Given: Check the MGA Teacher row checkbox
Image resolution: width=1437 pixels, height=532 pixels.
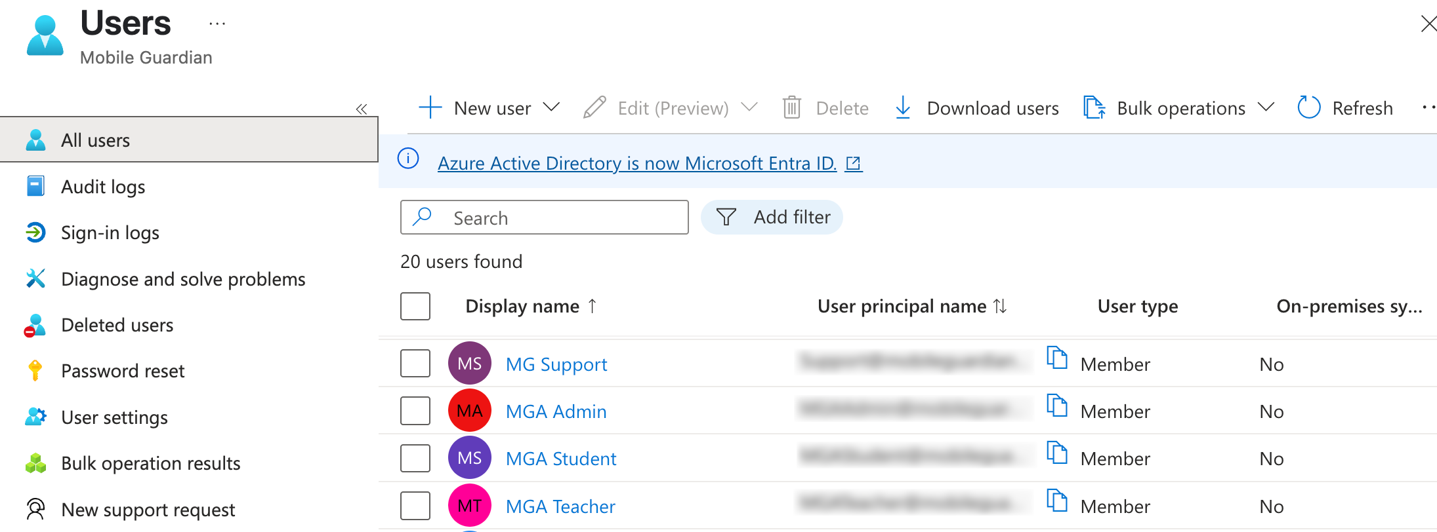Looking at the screenshot, I should [415, 506].
